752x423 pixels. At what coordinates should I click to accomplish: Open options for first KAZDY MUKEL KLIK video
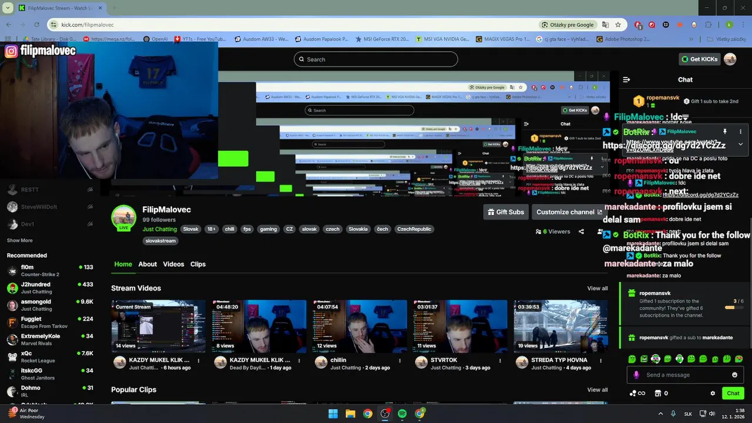click(199, 360)
